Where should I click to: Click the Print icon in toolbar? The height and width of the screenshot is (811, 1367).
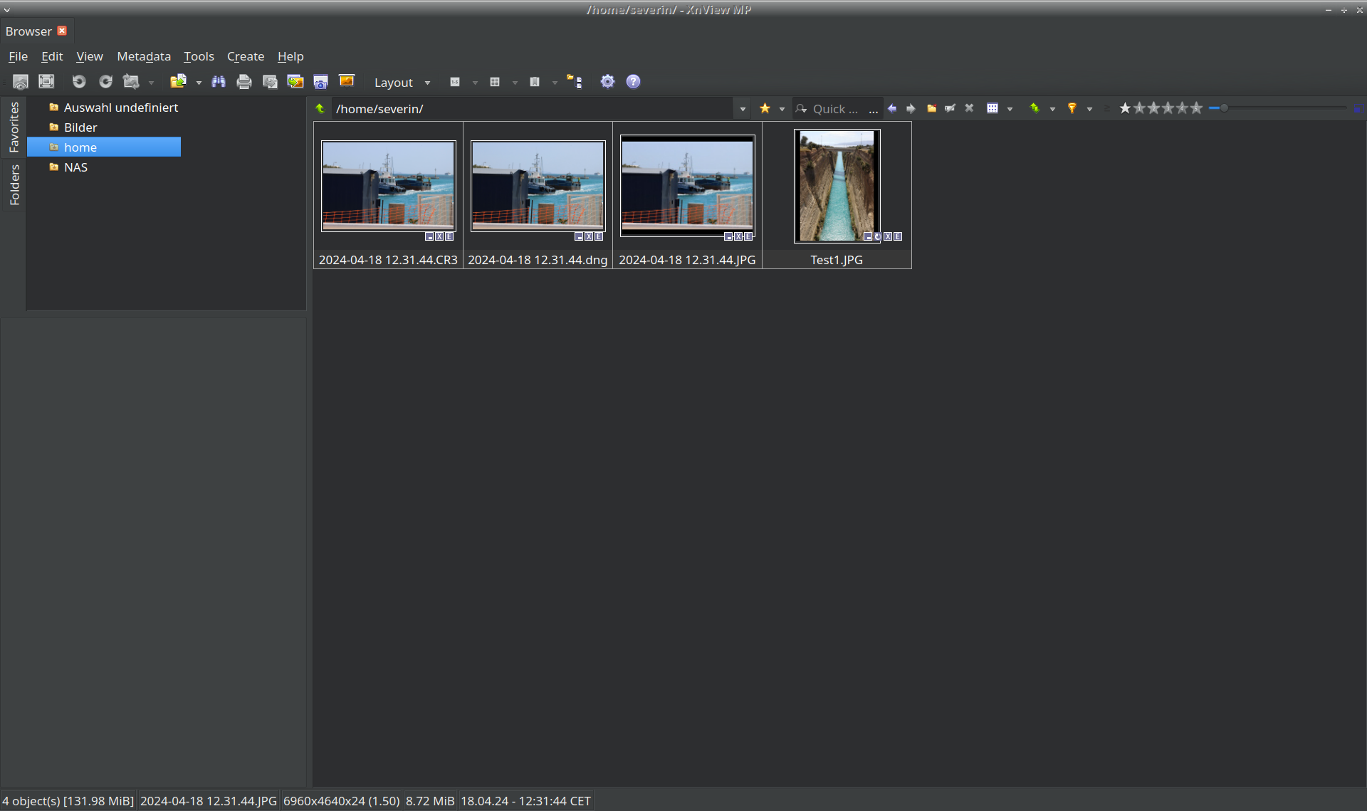pyautogui.click(x=244, y=82)
